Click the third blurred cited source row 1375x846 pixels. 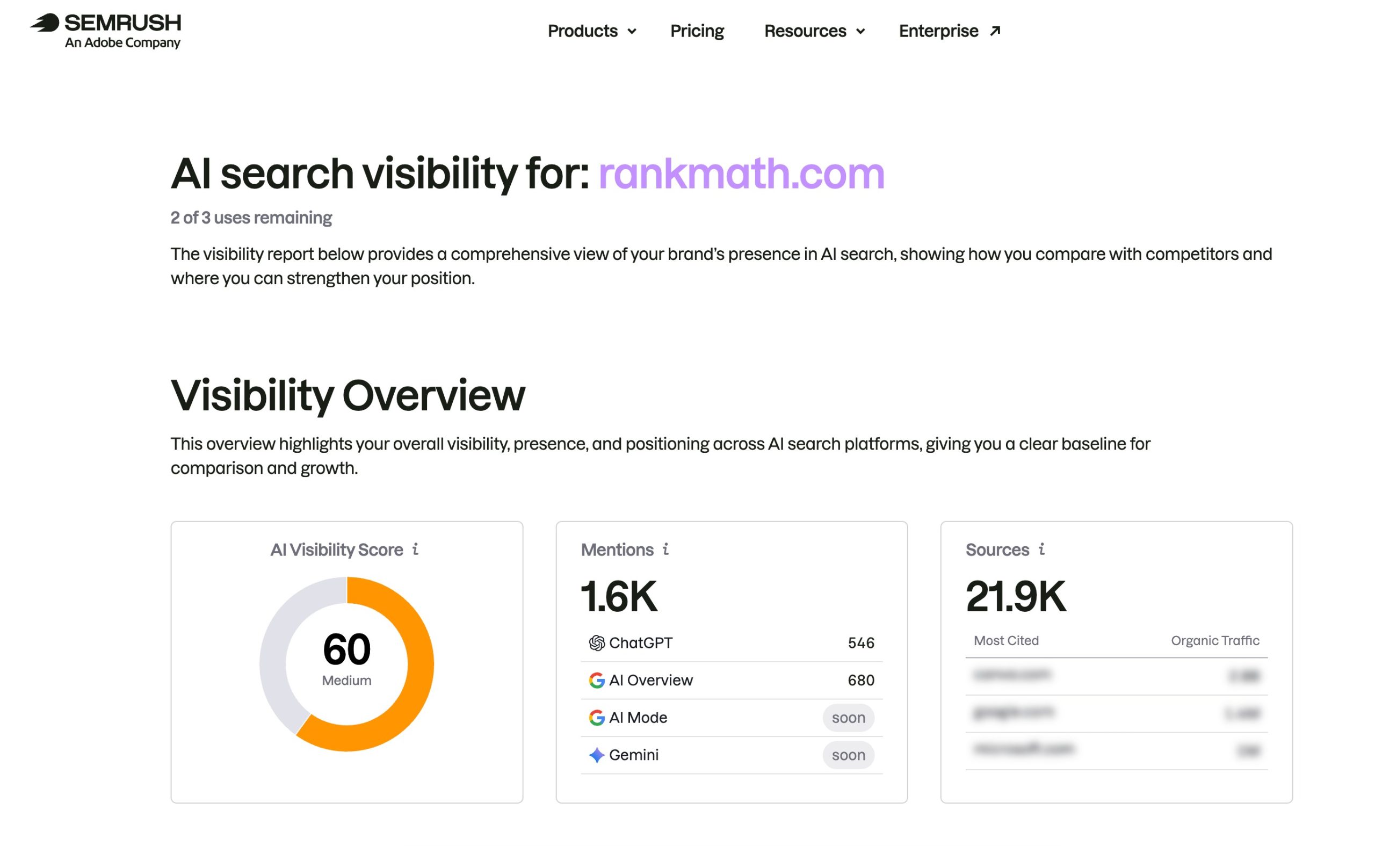1116,751
